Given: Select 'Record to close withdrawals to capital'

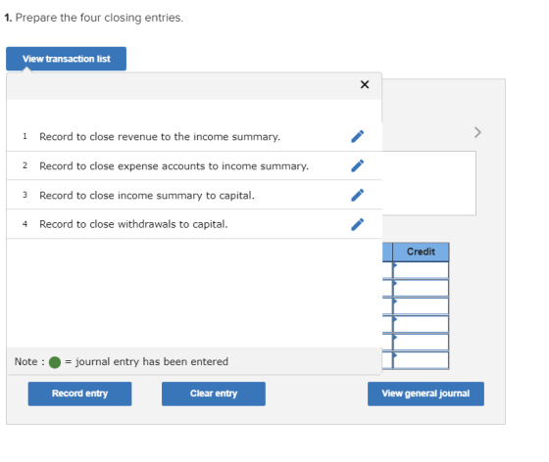Looking at the screenshot, I should [x=133, y=224].
